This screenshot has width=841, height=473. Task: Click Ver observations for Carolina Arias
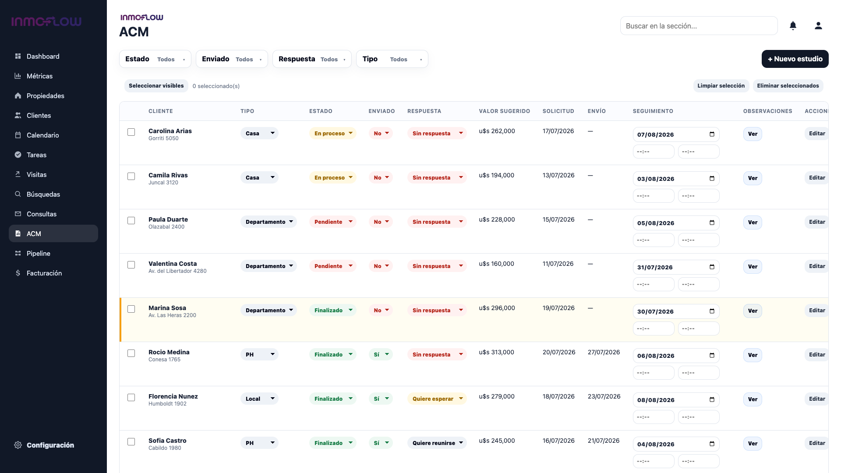[x=753, y=134]
